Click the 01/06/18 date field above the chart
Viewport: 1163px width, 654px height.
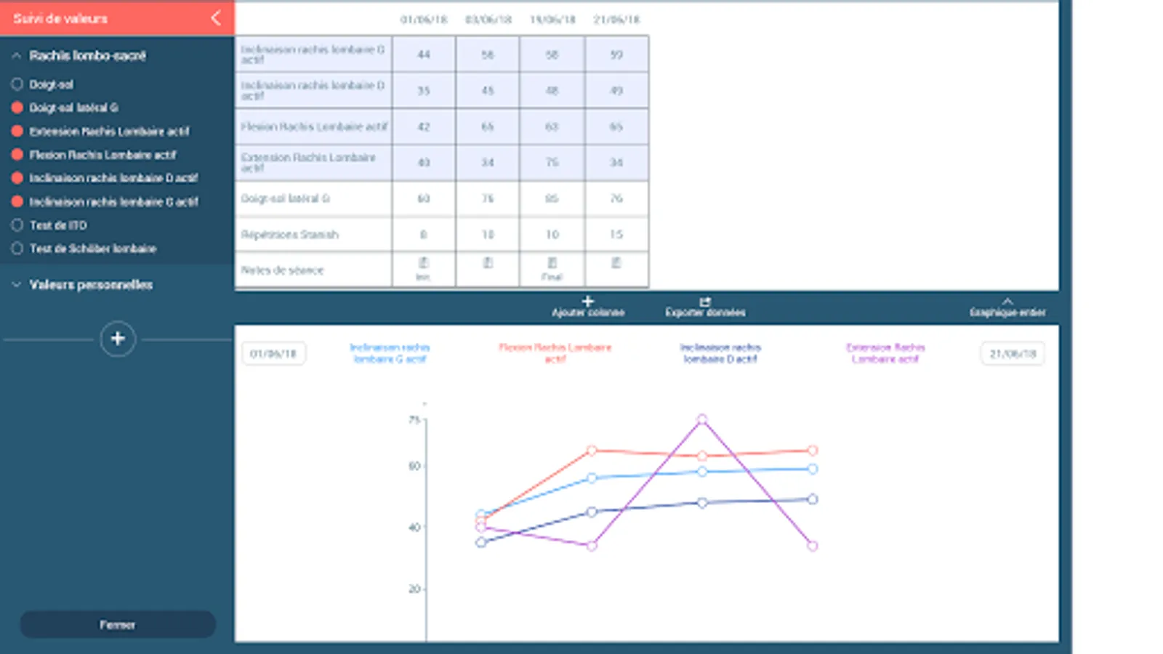(x=273, y=353)
